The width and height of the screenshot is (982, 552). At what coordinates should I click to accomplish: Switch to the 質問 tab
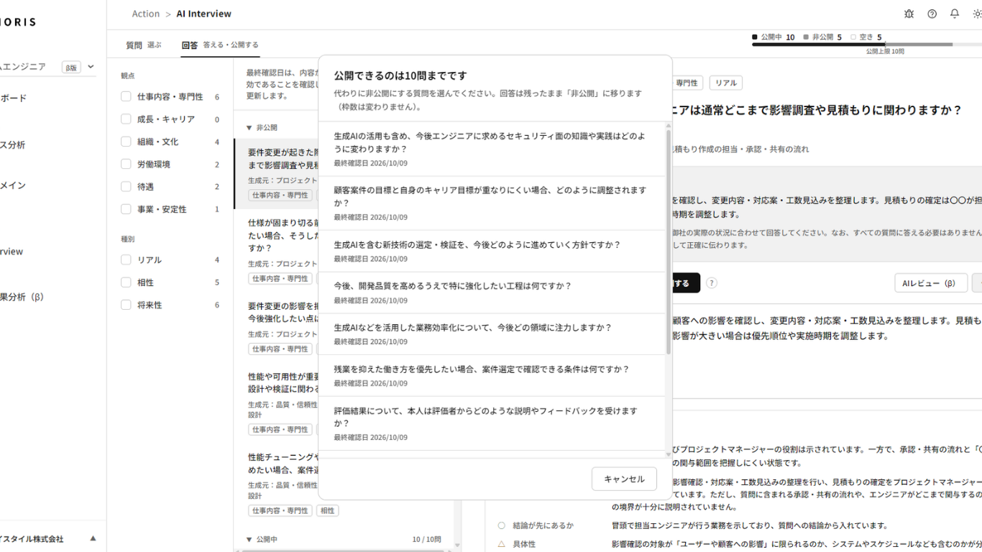[144, 45]
